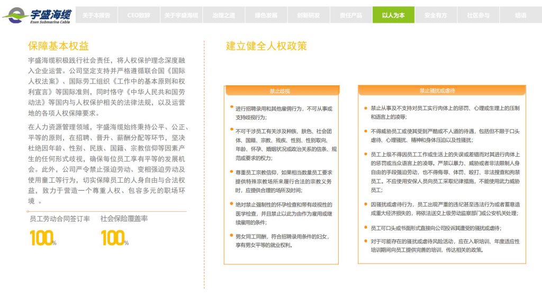Open the 社区参与 tab

click(x=478, y=15)
